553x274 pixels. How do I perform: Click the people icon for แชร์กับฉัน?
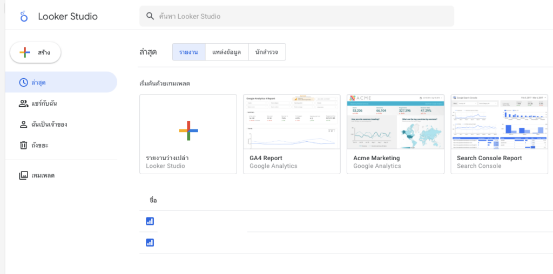(23, 104)
